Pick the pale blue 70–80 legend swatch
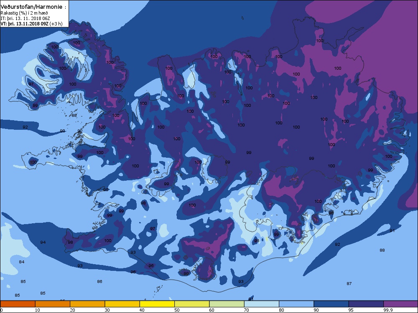 [x=262, y=304]
